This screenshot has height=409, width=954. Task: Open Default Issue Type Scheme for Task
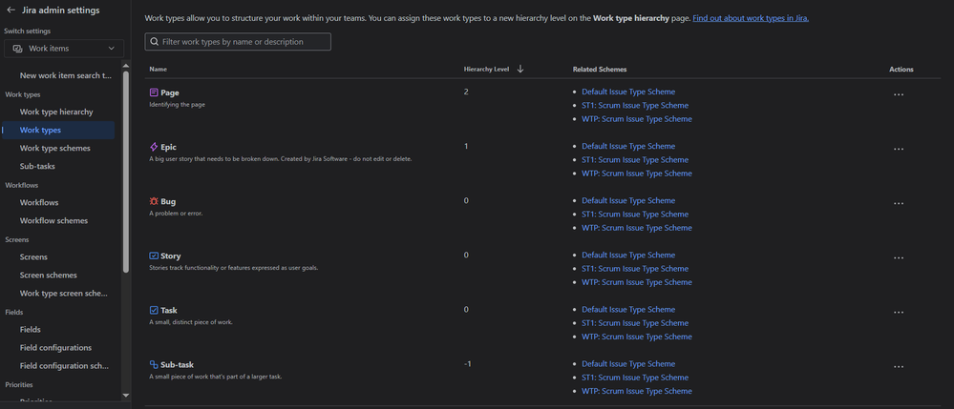point(628,309)
